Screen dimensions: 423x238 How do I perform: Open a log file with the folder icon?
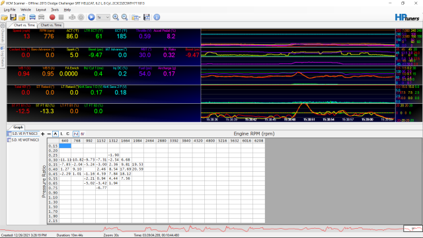click(x=5, y=17)
